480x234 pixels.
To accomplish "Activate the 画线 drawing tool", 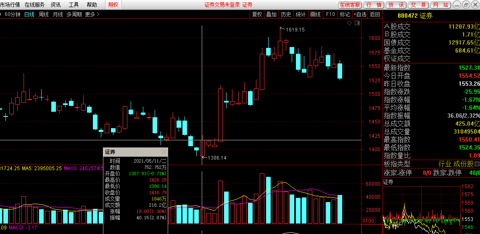I will click(315, 14).
